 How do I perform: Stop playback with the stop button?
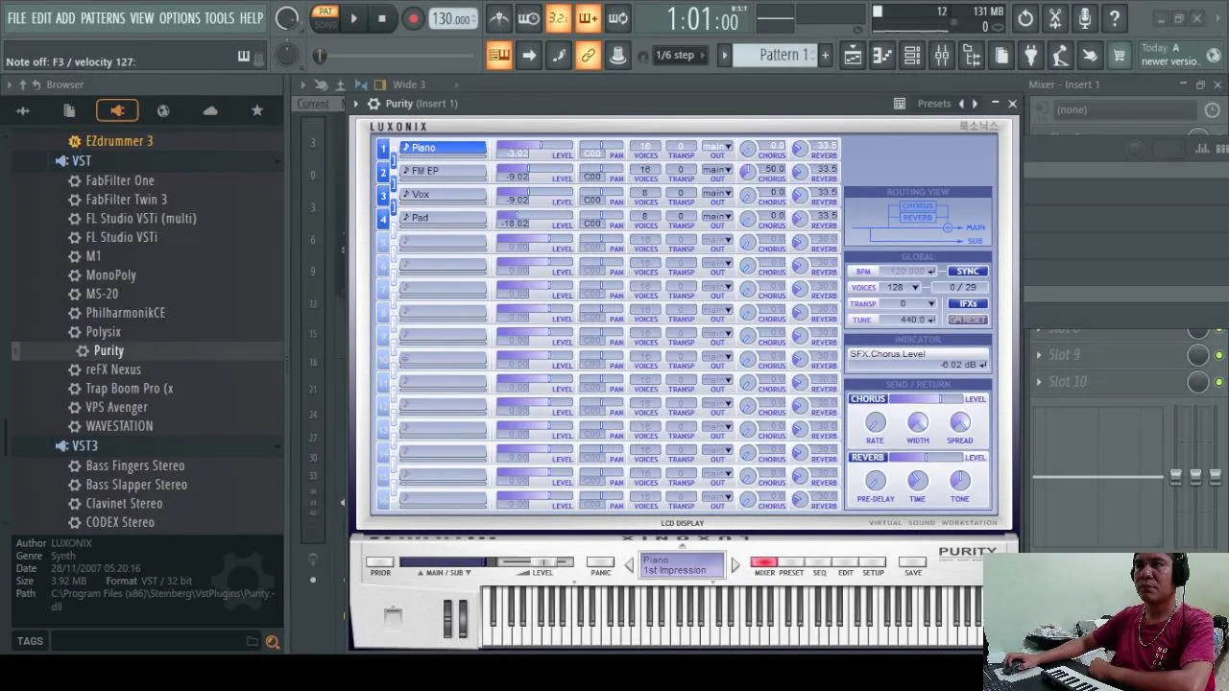382,18
